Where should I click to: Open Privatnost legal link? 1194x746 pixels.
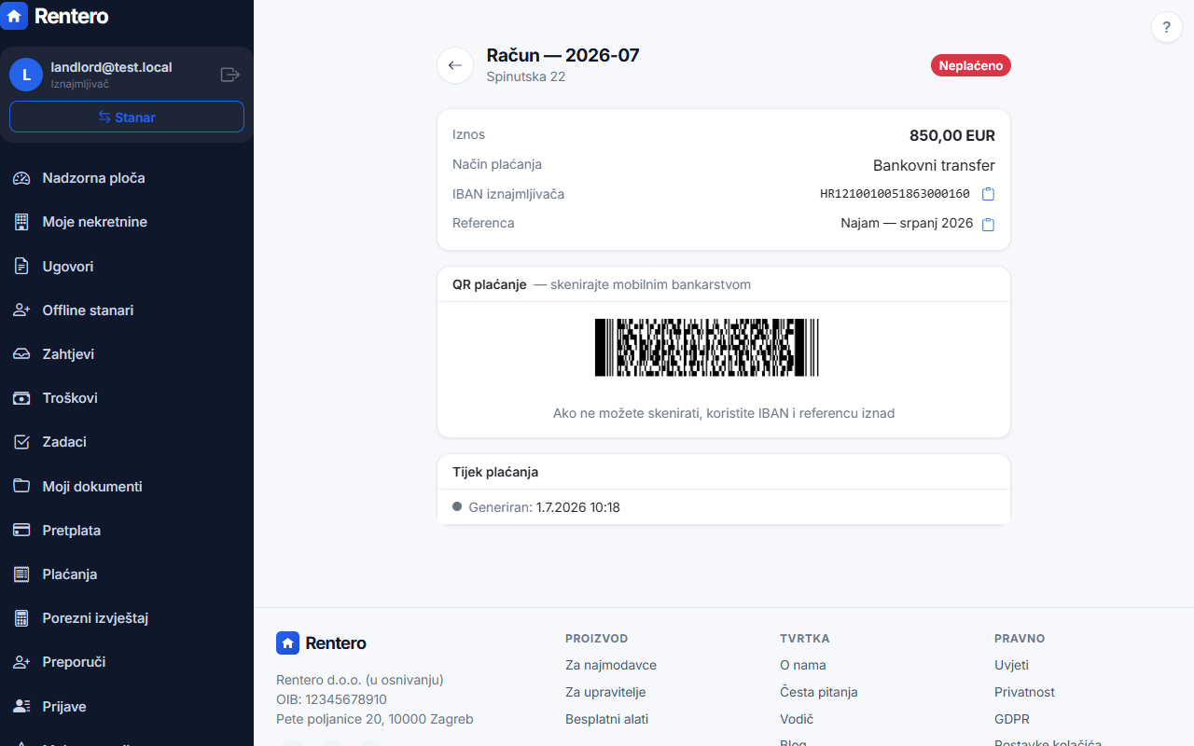(1025, 692)
